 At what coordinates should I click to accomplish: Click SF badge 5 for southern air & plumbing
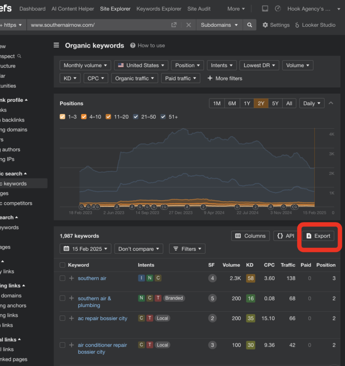tap(212, 298)
